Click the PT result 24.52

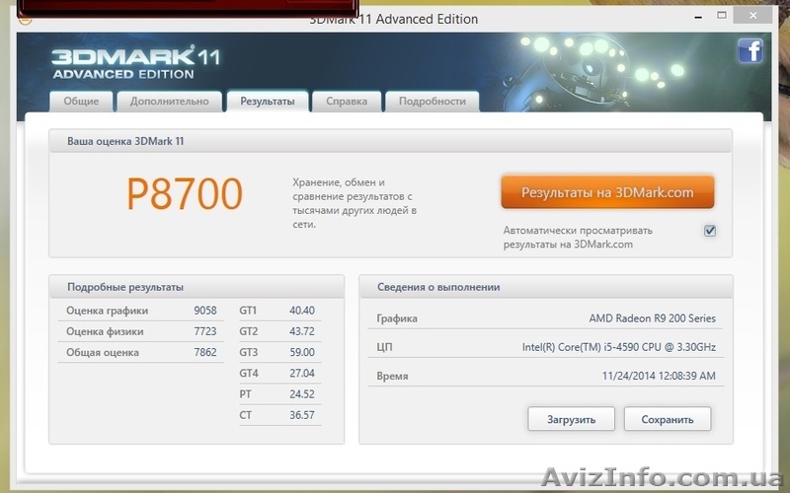(302, 394)
